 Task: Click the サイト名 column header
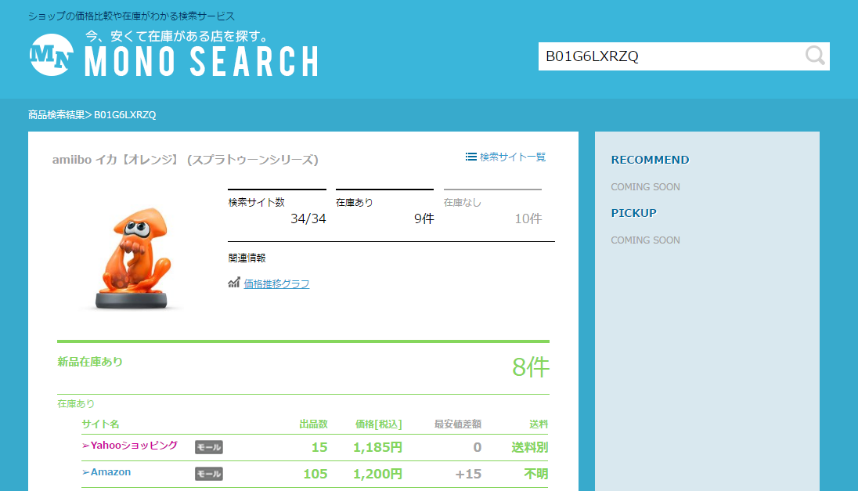point(100,424)
